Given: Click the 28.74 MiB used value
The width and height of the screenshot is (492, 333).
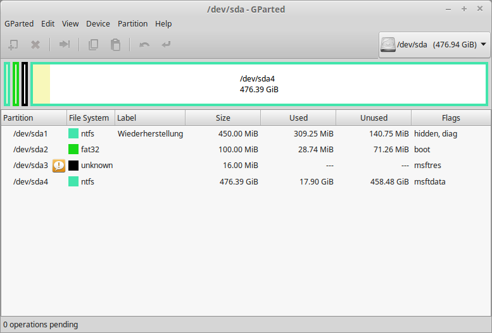Looking at the screenshot, I should (x=316, y=149).
